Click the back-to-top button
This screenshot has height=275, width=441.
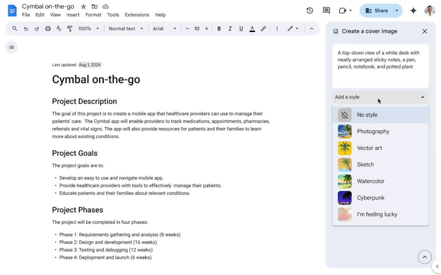coord(424,257)
